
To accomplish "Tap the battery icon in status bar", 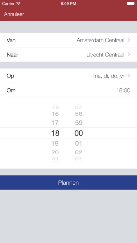I will coord(131,3).
